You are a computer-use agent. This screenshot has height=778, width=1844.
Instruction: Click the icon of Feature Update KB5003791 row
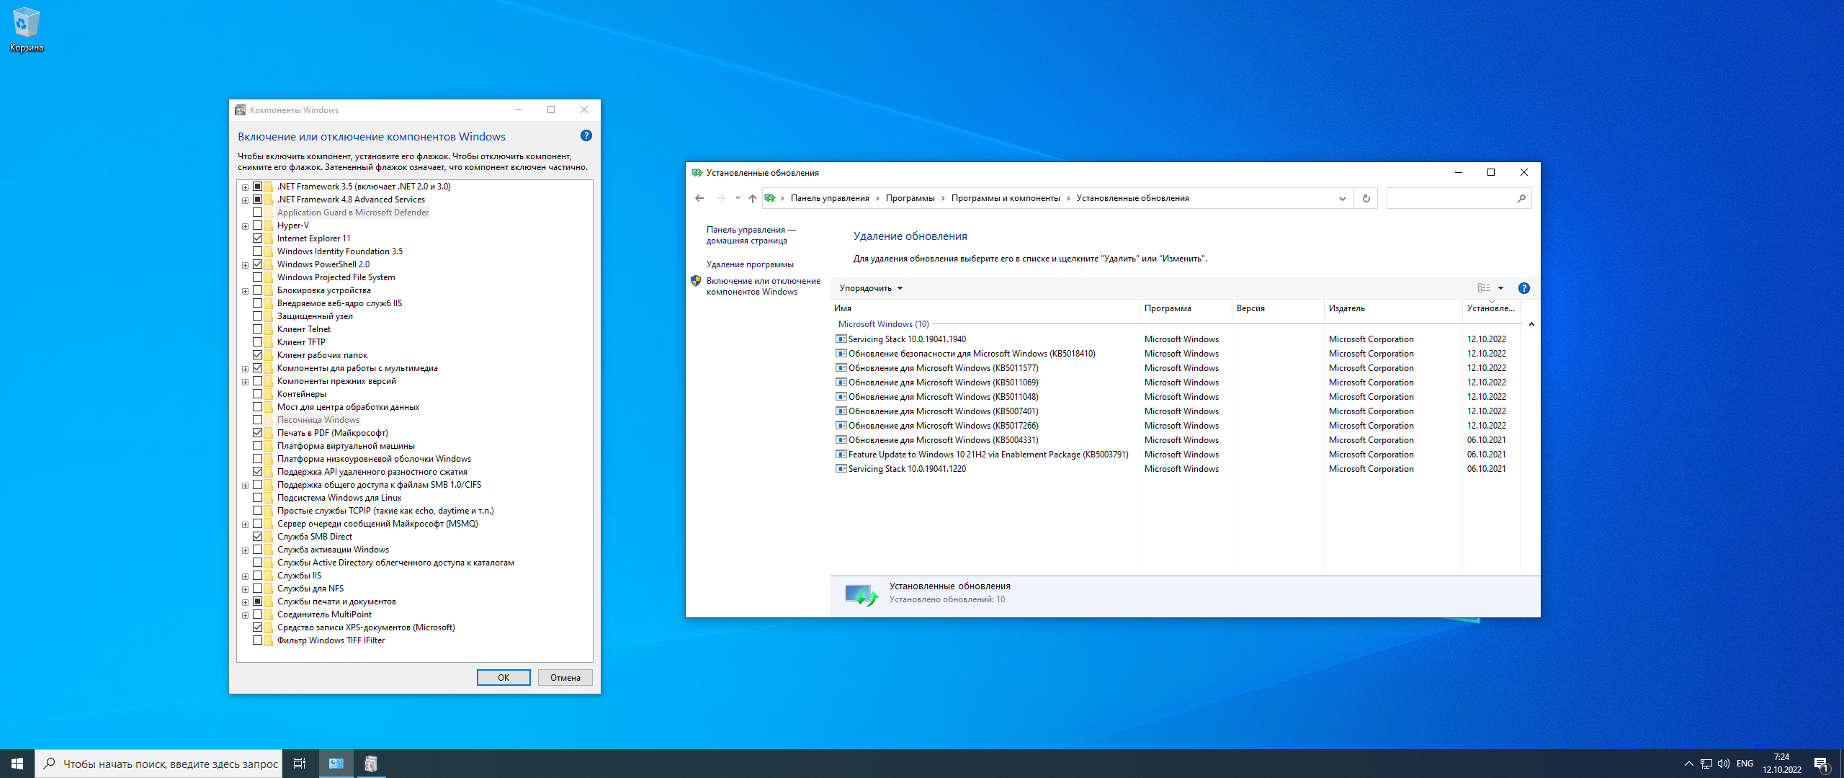[x=841, y=455]
